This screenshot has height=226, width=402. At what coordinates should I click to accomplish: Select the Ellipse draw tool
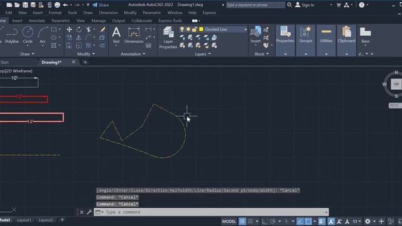[53, 38]
